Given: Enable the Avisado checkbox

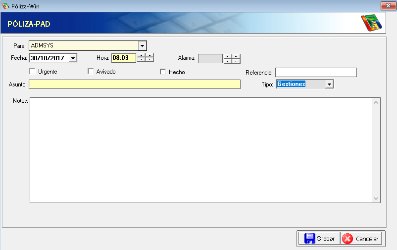Looking at the screenshot, I should click(91, 71).
